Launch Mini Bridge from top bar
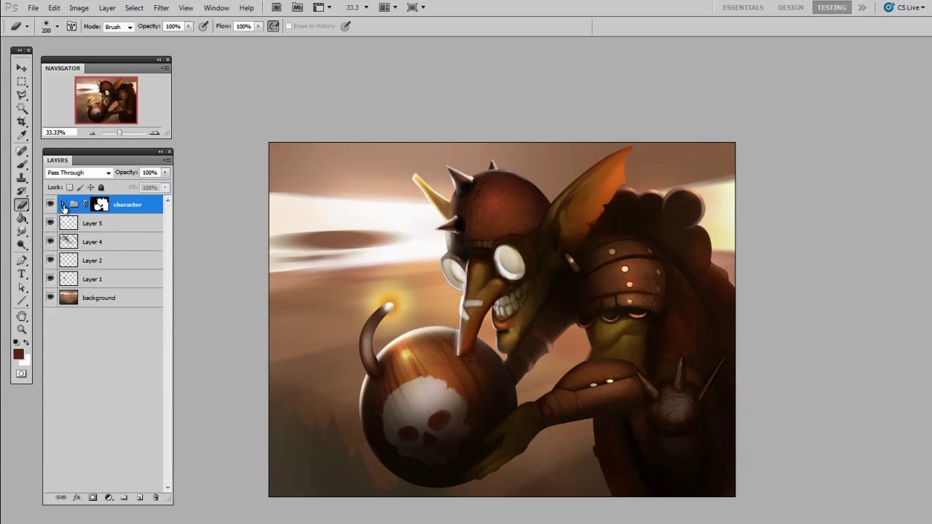932x524 pixels. (297, 7)
